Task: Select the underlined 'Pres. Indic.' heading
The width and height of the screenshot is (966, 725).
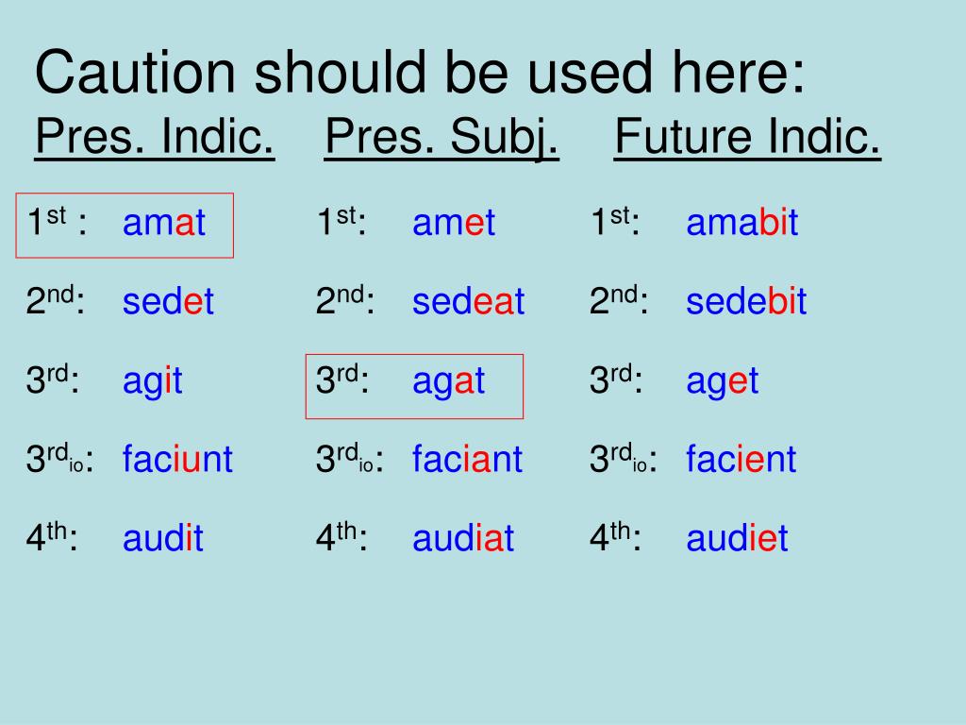Action: 155,138
